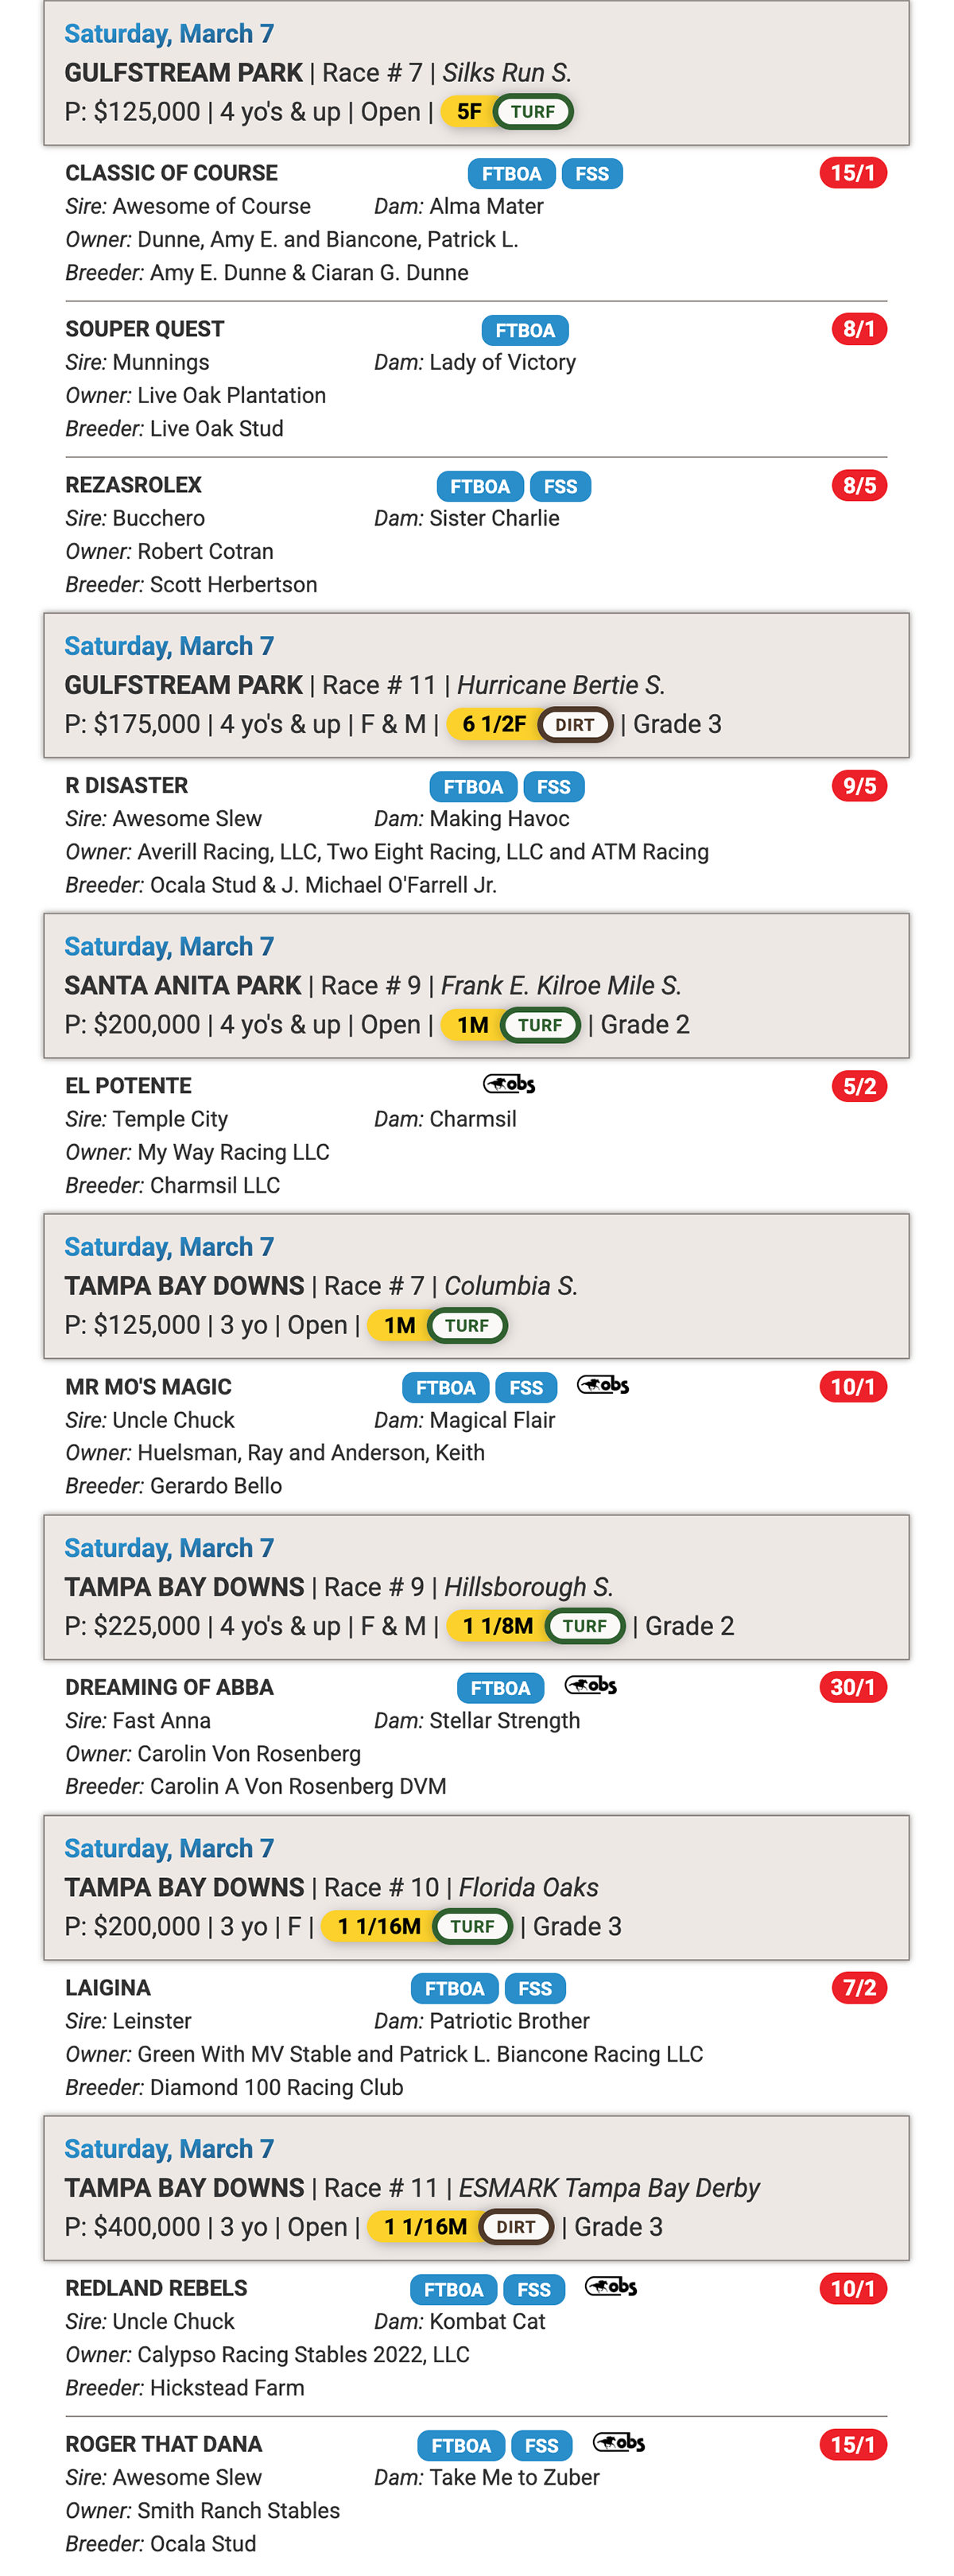The image size is (954, 2576).
Task: Click the TURF surface pill on Silks Run S.
Action: (533, 112)
